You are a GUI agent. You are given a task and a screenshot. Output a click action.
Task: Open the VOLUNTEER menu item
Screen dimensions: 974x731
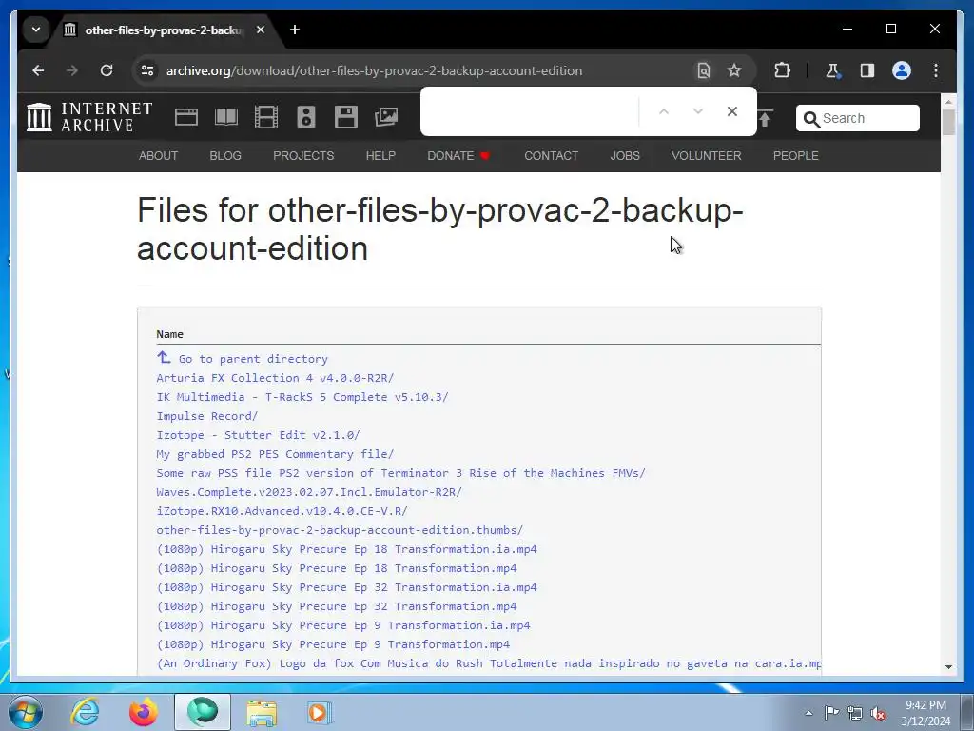tap(707, 156)
